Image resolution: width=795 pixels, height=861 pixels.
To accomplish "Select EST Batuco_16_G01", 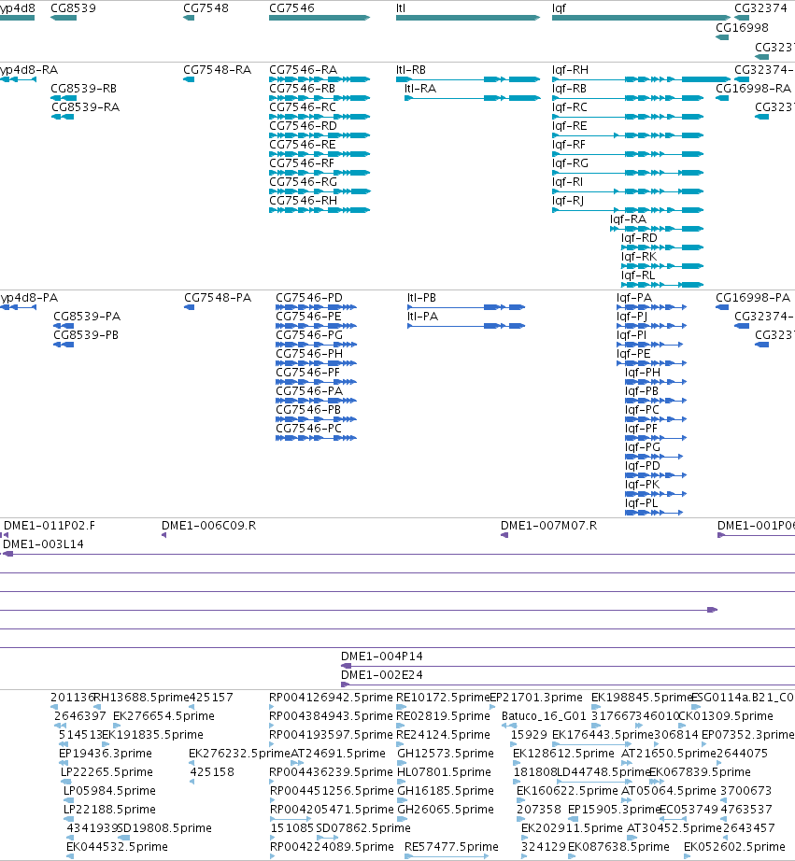I will 544,716.
